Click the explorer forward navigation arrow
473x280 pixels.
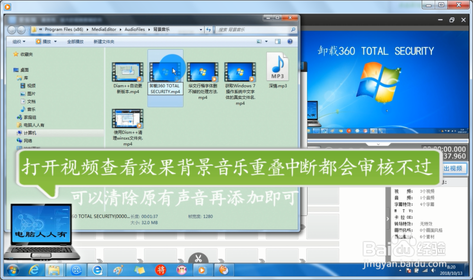point(21,29)
